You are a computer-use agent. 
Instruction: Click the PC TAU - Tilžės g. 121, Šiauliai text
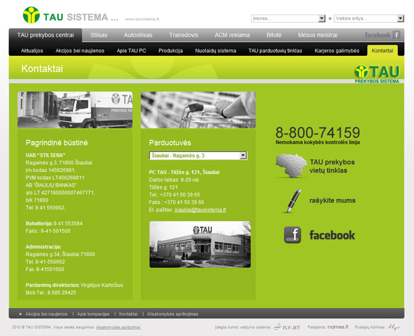[x=184, y=173]
